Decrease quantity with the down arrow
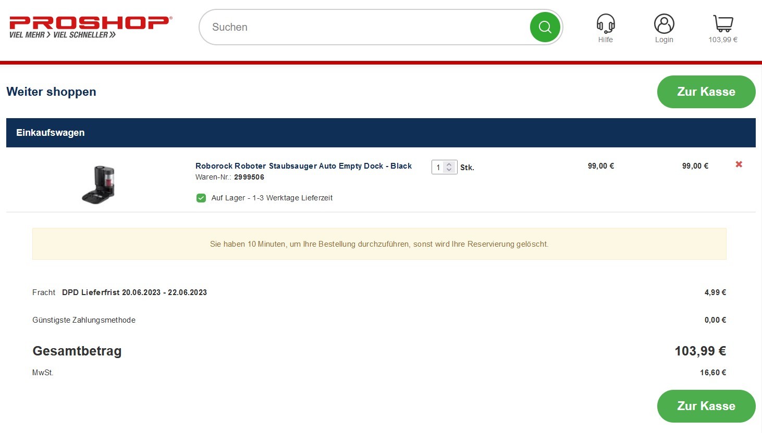The width and height of the screenshot is (762, 433). 449,170
